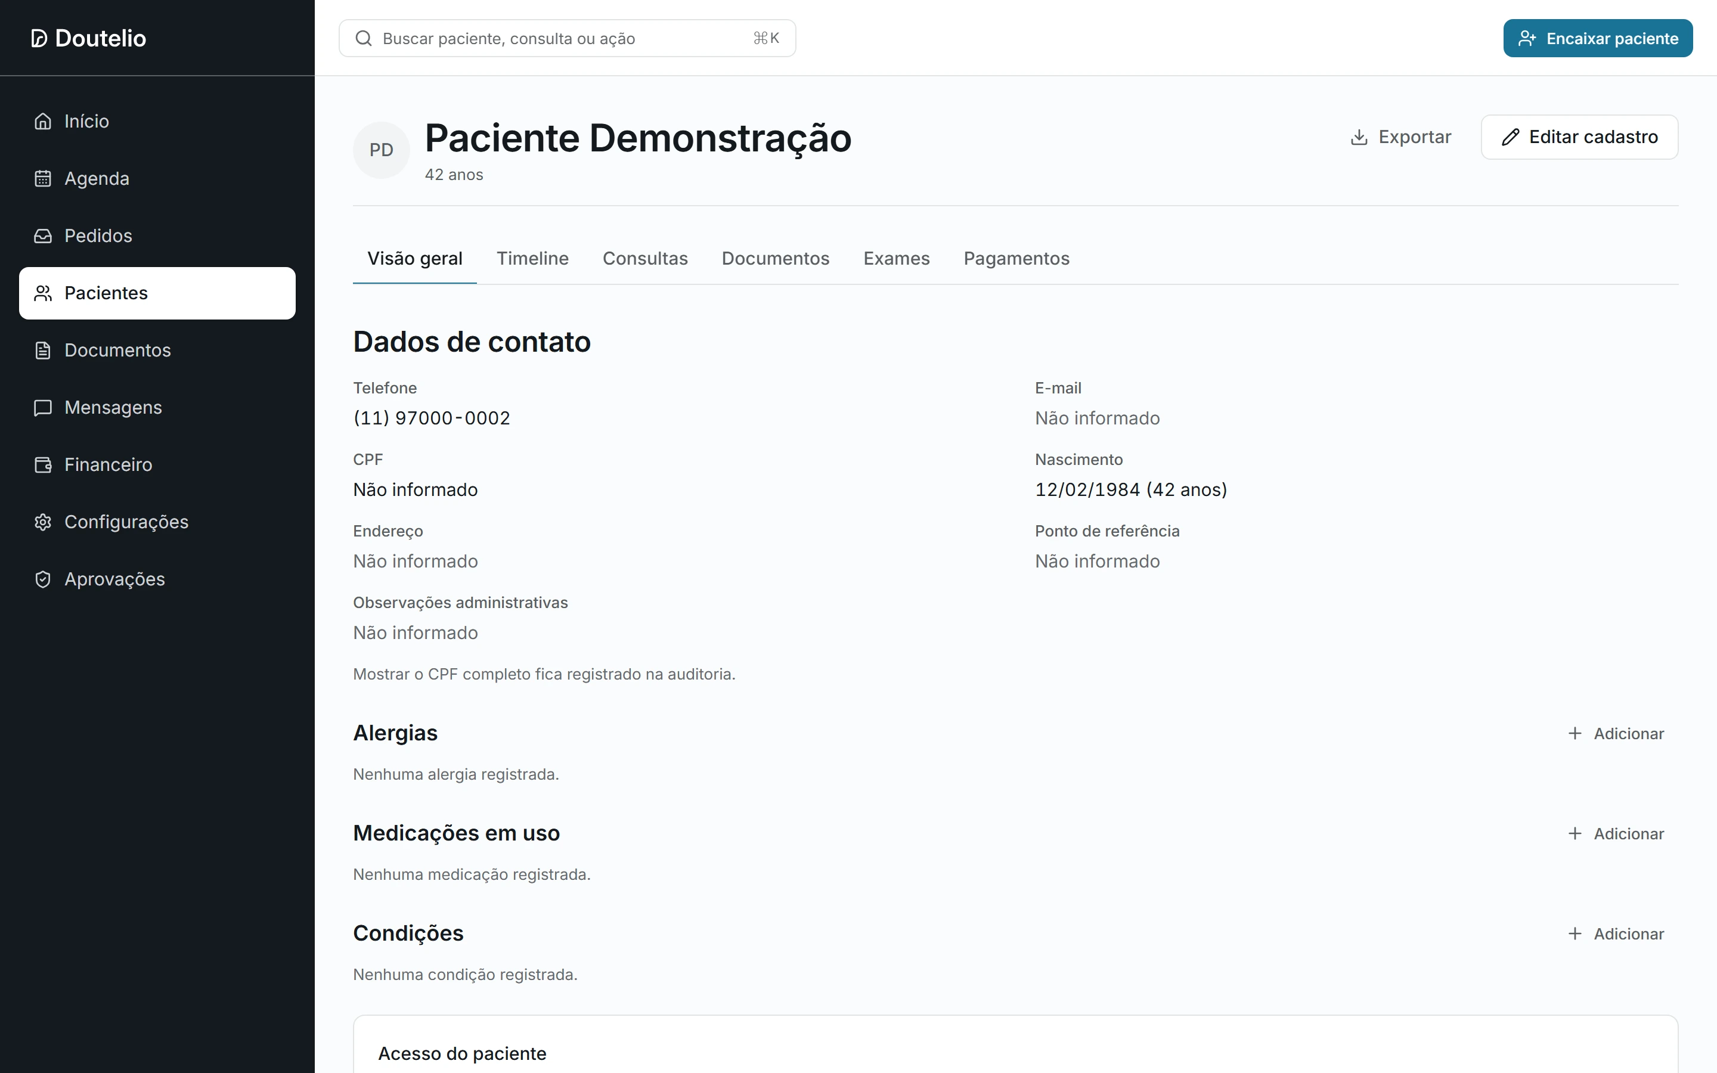Focus the Buscar paciente search field

[x=567, y=38]
